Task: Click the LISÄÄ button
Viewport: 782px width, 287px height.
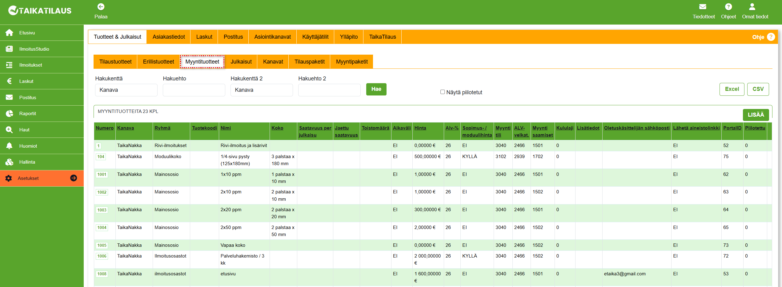Action: click(x=756, y=115)
